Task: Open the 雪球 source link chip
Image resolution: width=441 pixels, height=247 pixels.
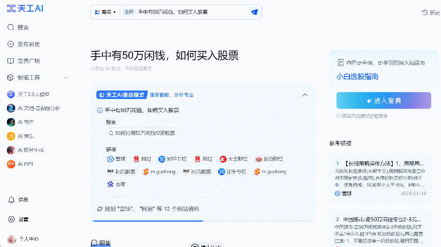Action: [117, 159]
